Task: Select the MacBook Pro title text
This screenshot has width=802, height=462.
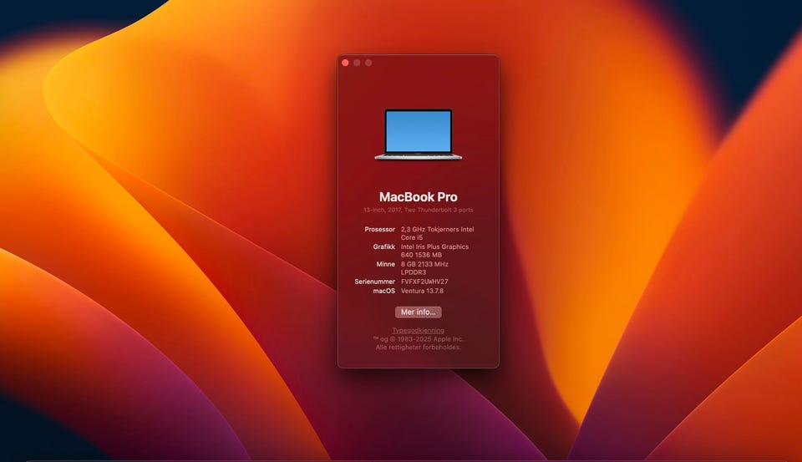Action: tap(418, 197)
